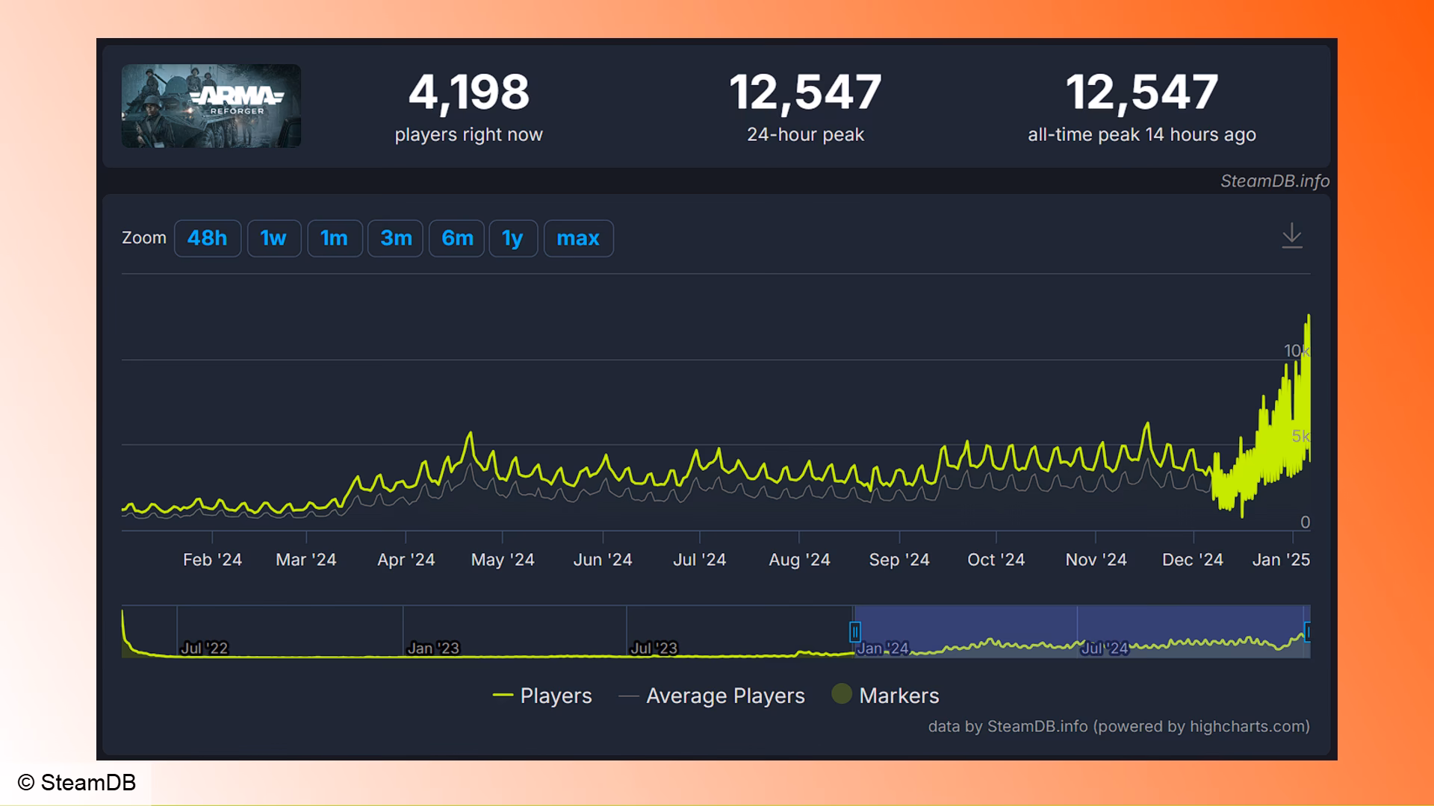
Task: Click the Jul '24 axis label
Action: click(700, 560)
